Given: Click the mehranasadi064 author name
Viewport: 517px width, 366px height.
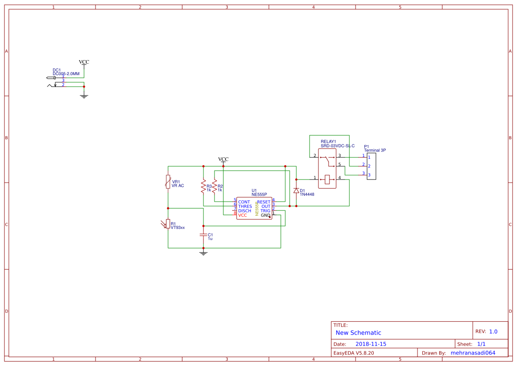Looking at the screenshot, I should coord(473,352).
